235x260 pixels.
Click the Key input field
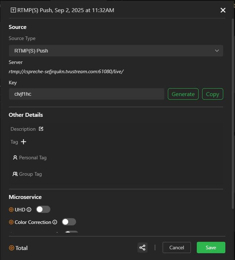pyautogui.click(x=86, y=94)
